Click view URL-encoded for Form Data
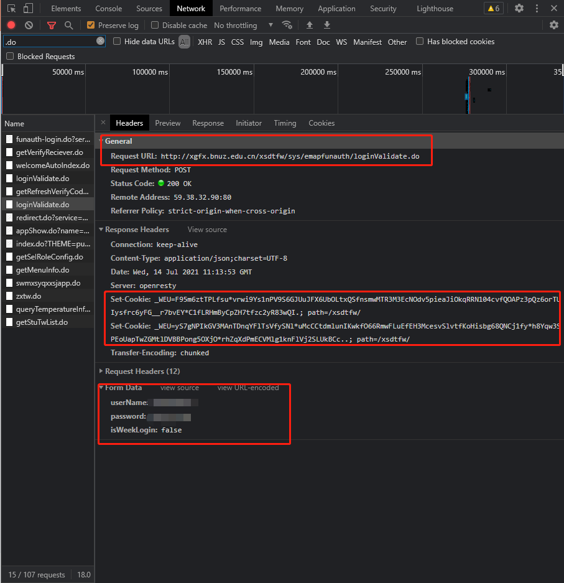Screen dimensions: 564x583 tap(248, 388)
